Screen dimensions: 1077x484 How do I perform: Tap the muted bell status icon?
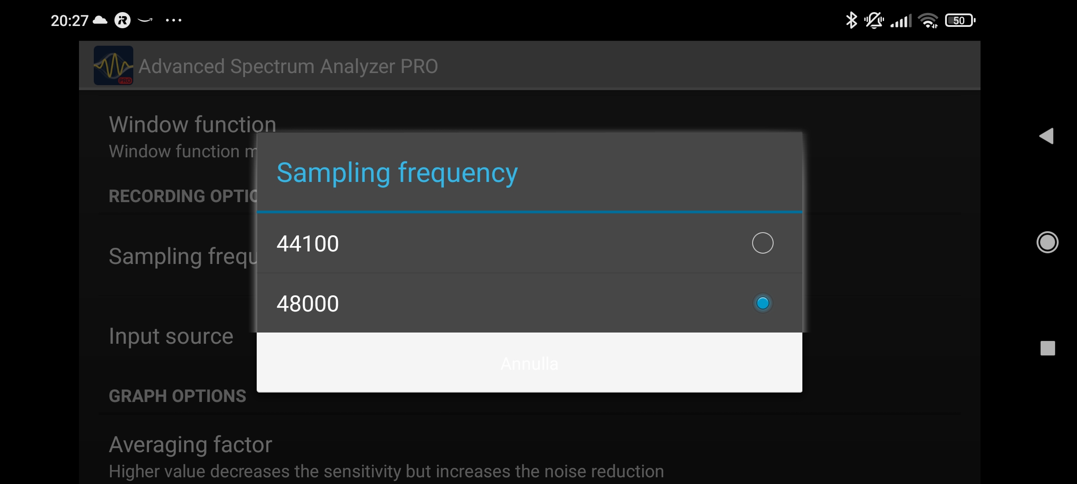tap(874, 20)
